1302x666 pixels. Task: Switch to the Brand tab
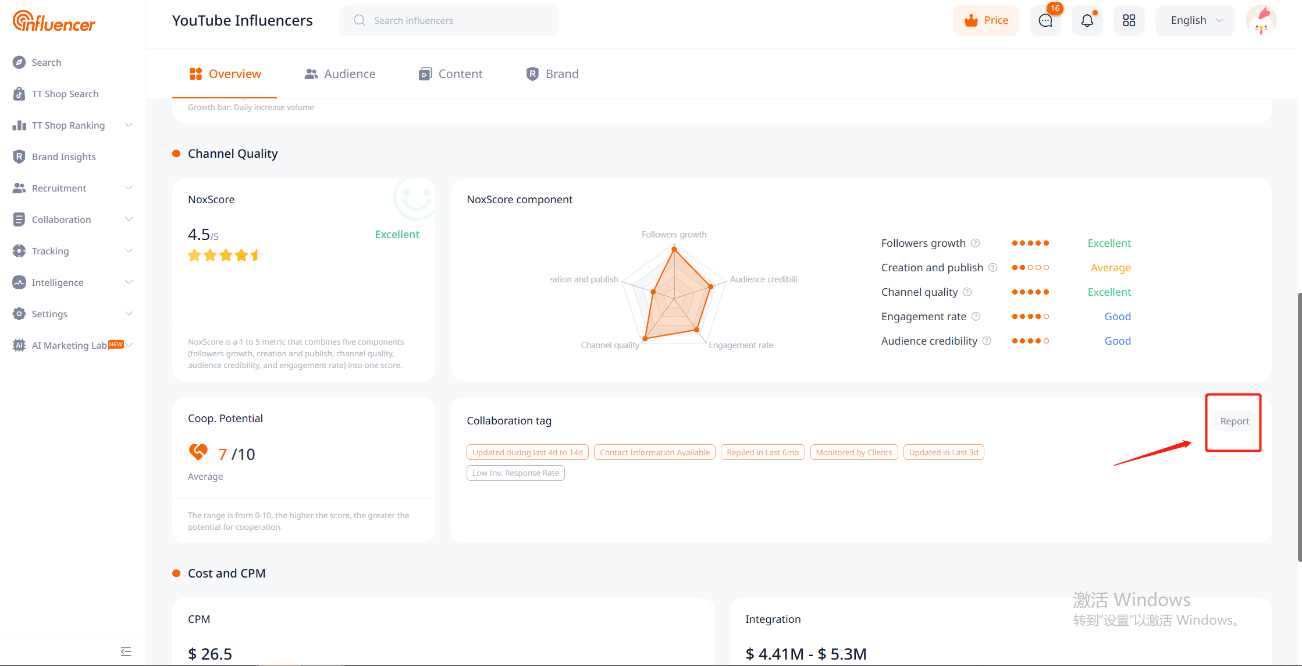tap(553, 74)
